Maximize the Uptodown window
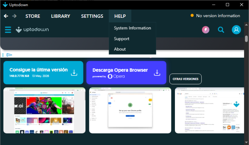The image size is (249, 145). coord(228,5)
